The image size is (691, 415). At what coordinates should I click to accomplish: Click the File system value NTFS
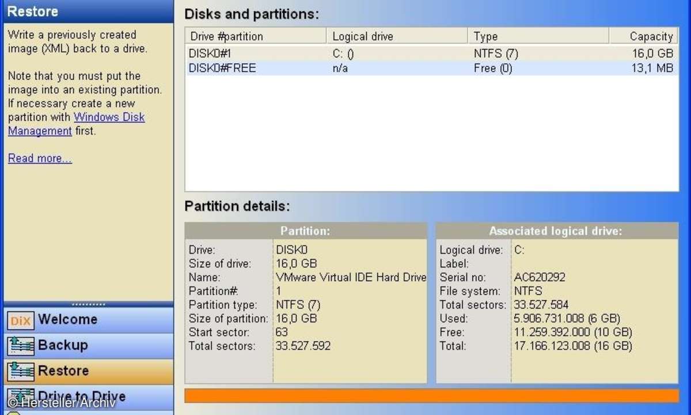[528, 291]
